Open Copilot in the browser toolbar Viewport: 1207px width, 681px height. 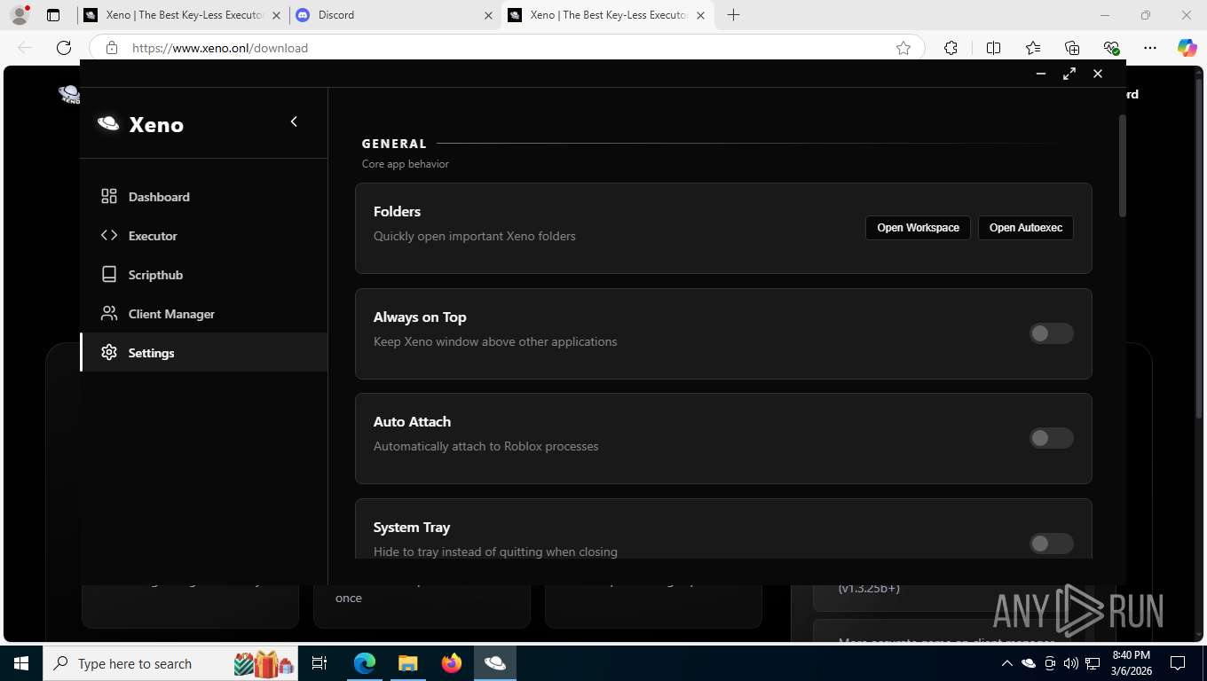pyautogui.click(x=1187, y=48)
